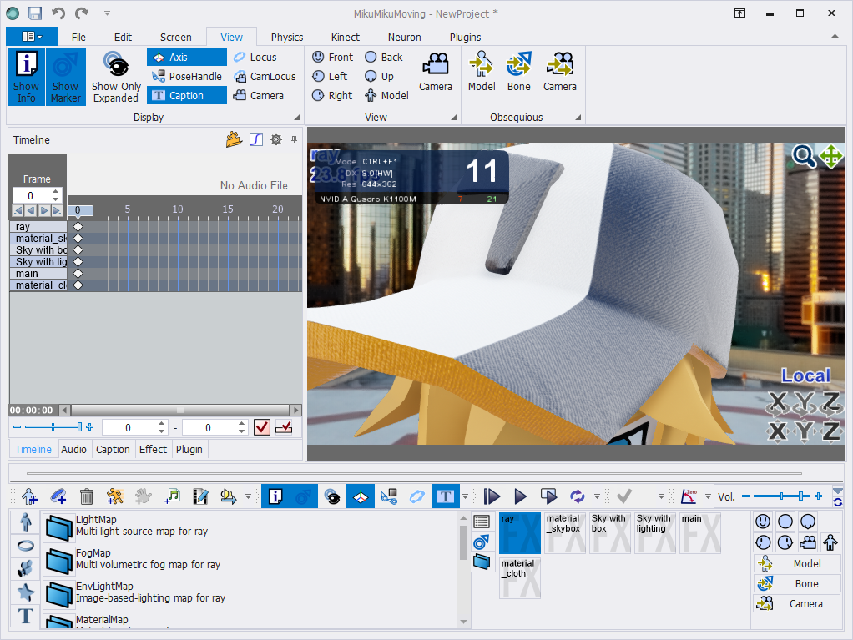The height and width of the screenshot is (640, 853).
Task: Click the play button in bottom toolbar
Action: coord(520,496)
